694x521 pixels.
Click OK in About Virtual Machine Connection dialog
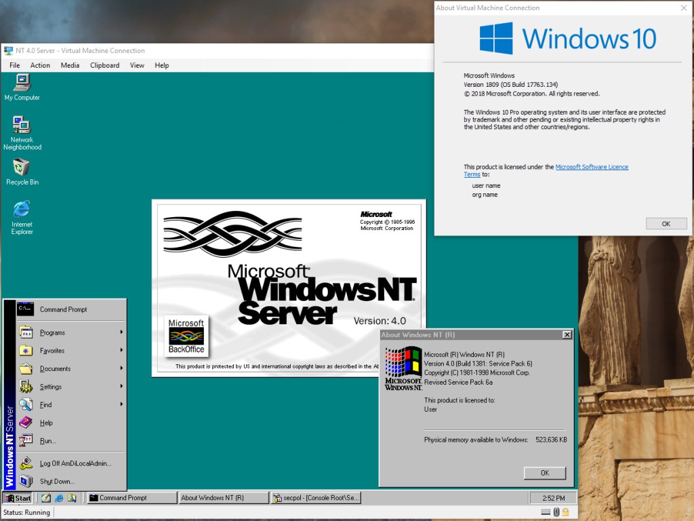tap(666, 224)
